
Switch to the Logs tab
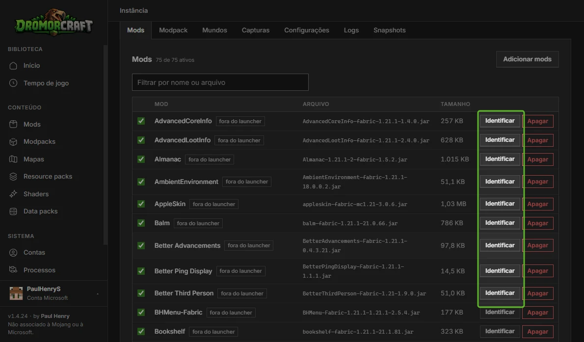click(x=351, y=30)
